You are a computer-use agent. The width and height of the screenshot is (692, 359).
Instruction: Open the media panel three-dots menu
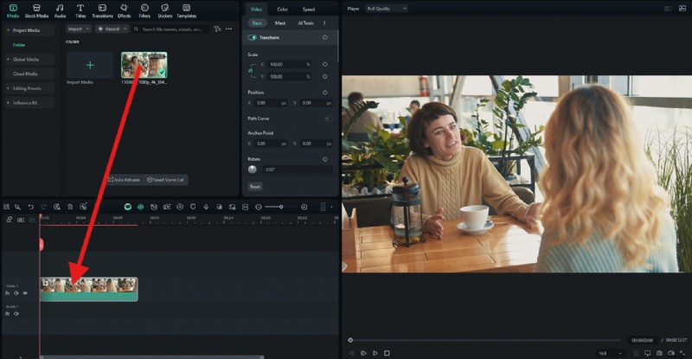pyautogui.click(x=228, y=29)
